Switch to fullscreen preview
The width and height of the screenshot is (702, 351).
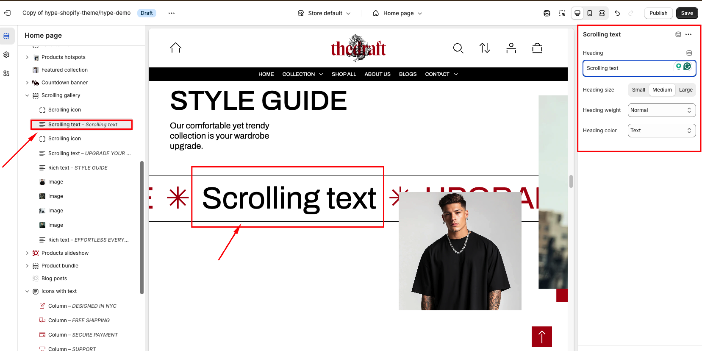click(602, 13)
